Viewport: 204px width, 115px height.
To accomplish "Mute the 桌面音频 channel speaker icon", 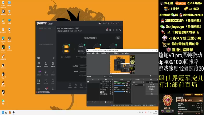I will point(127,92).
